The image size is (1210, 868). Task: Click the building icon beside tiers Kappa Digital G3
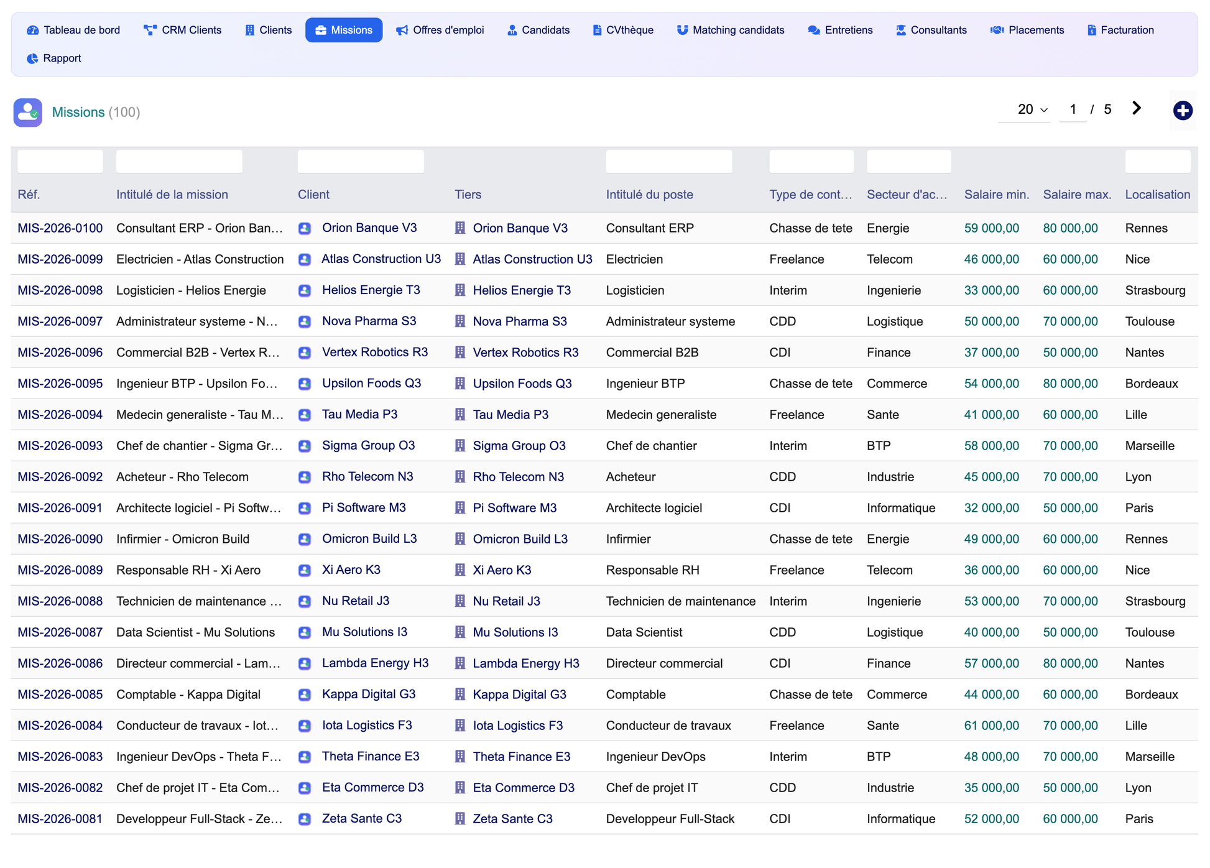(460, 695)
